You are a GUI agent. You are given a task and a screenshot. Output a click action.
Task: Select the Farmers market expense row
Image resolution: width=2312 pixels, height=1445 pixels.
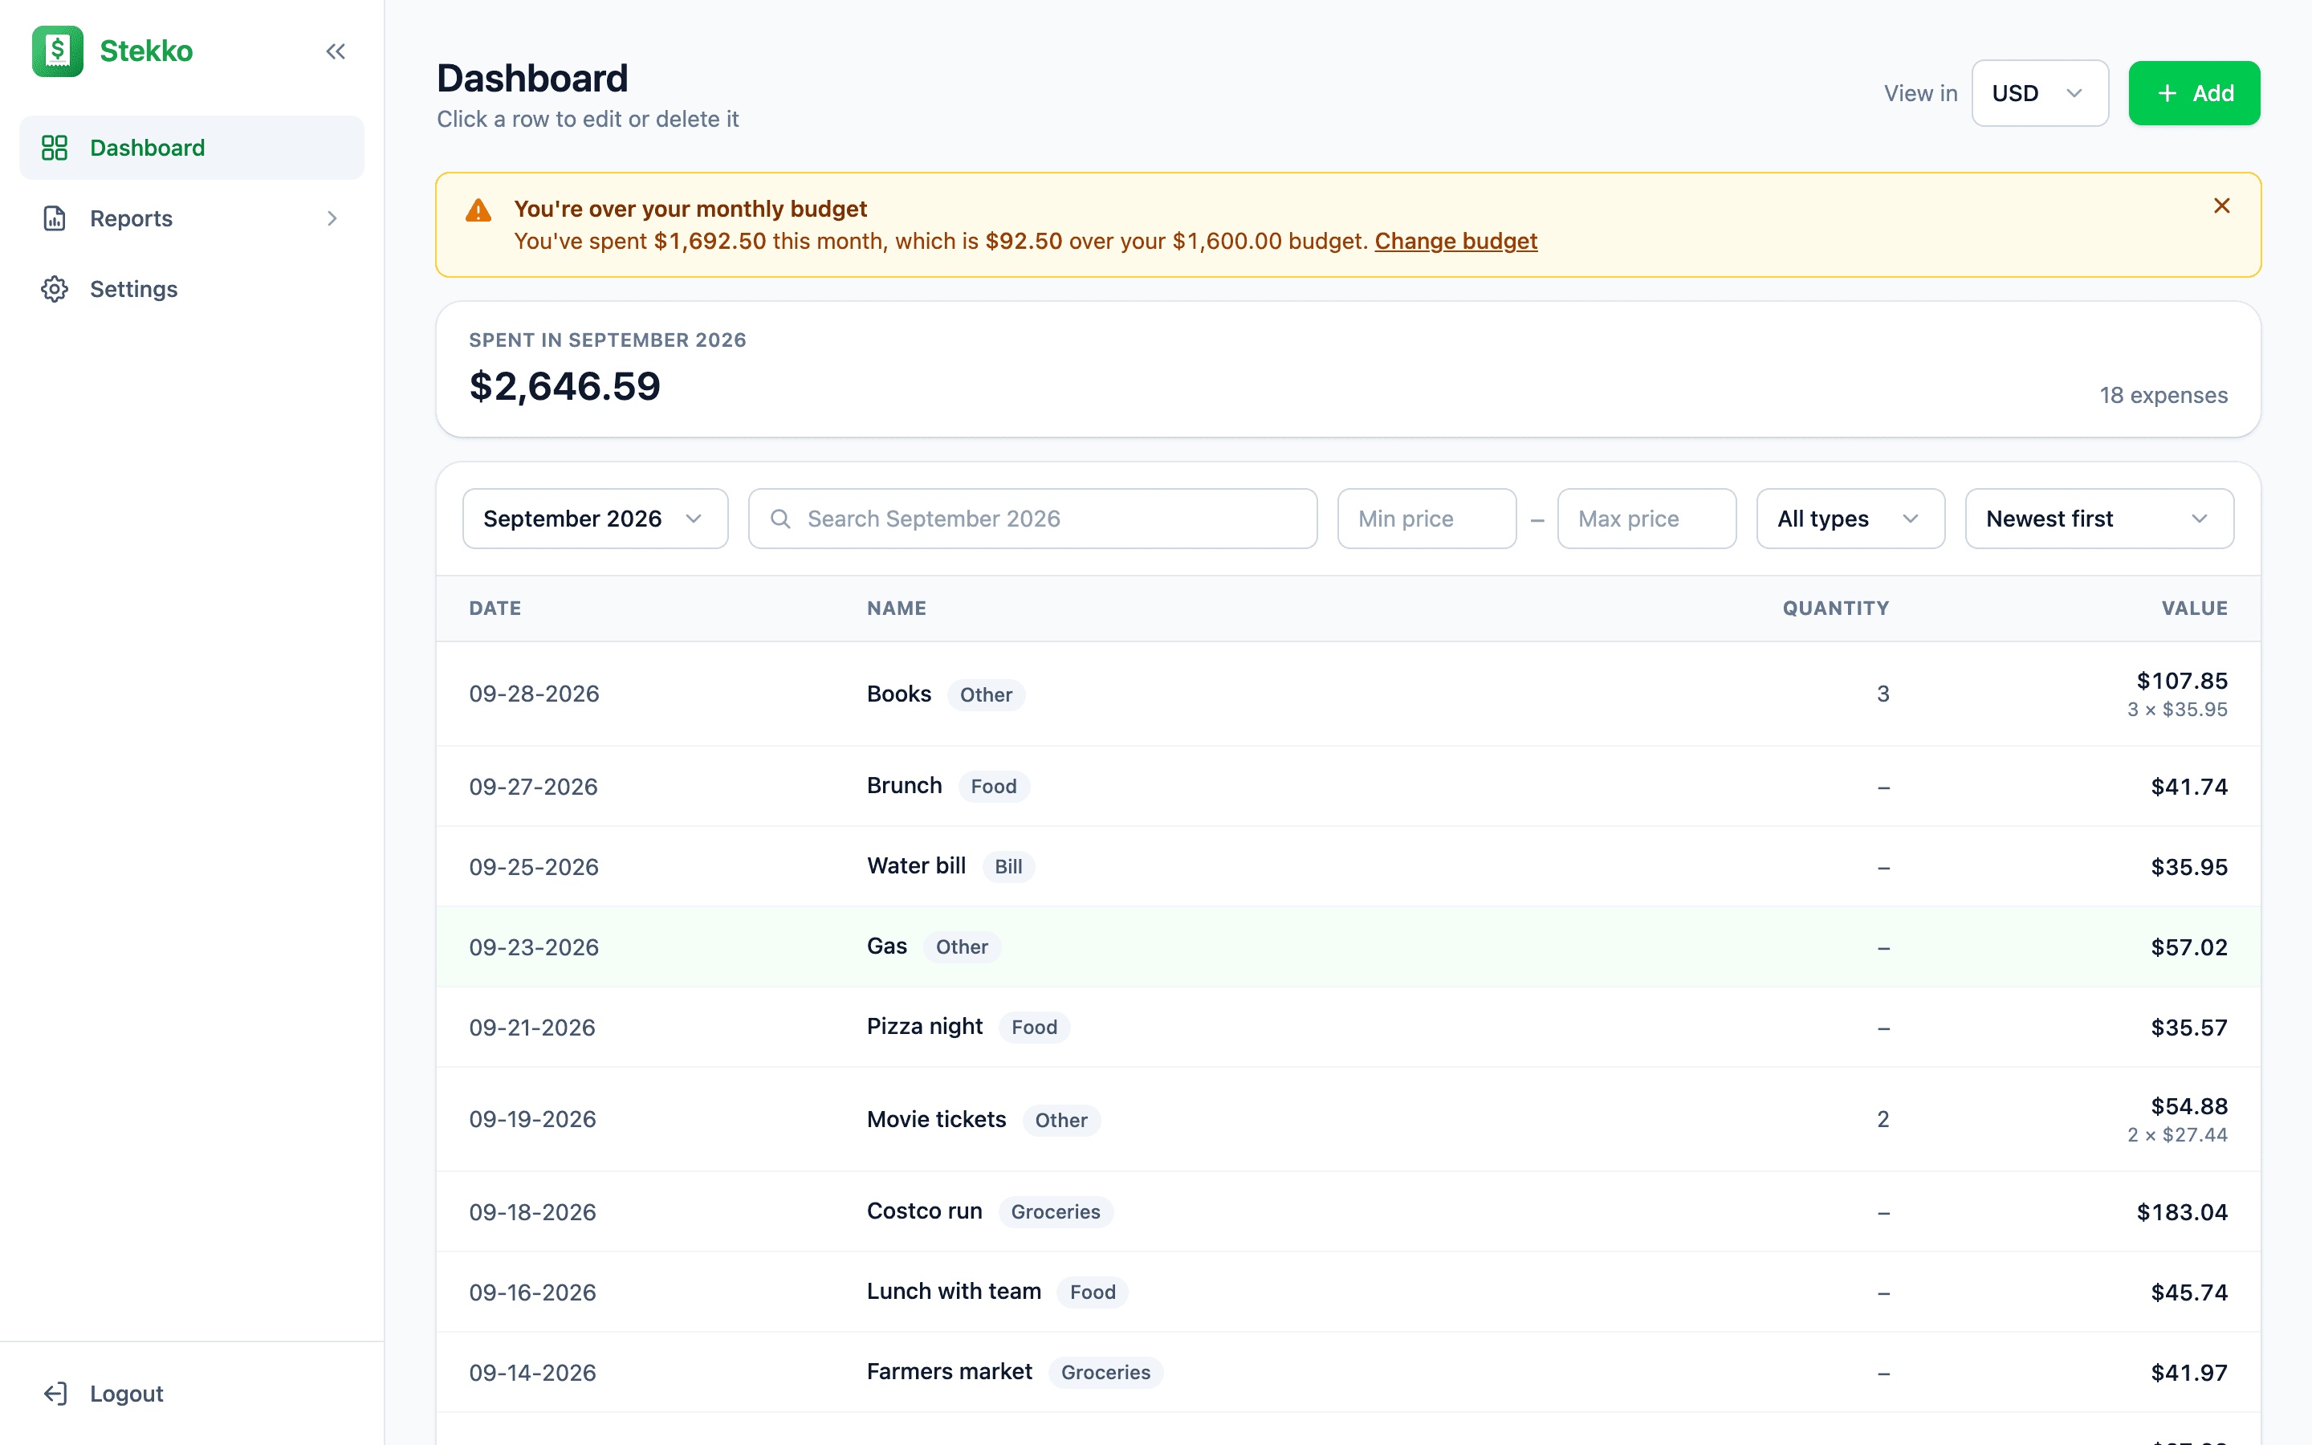(x=1348, y=1373)
